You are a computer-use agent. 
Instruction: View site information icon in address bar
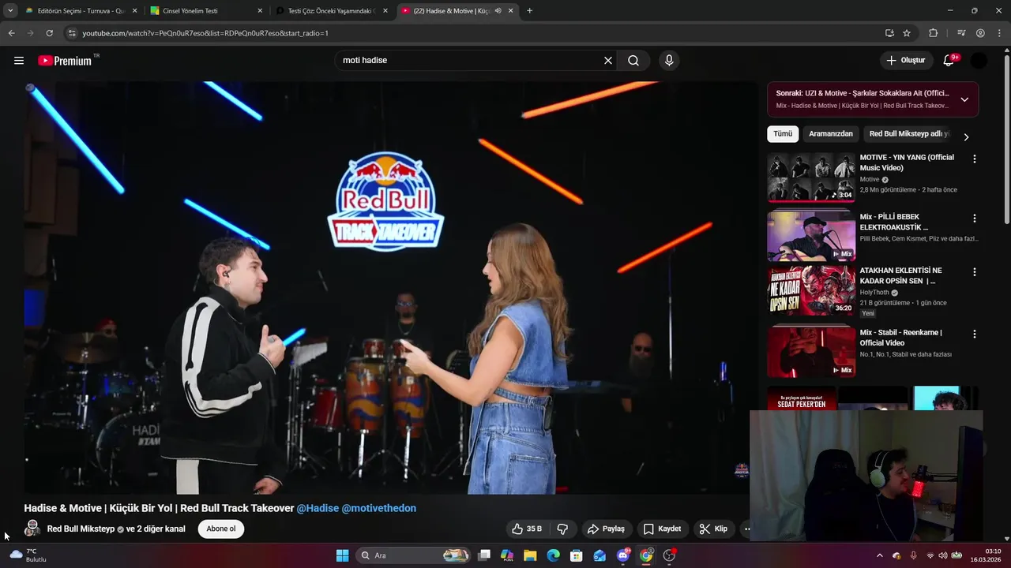coord(72,33)
